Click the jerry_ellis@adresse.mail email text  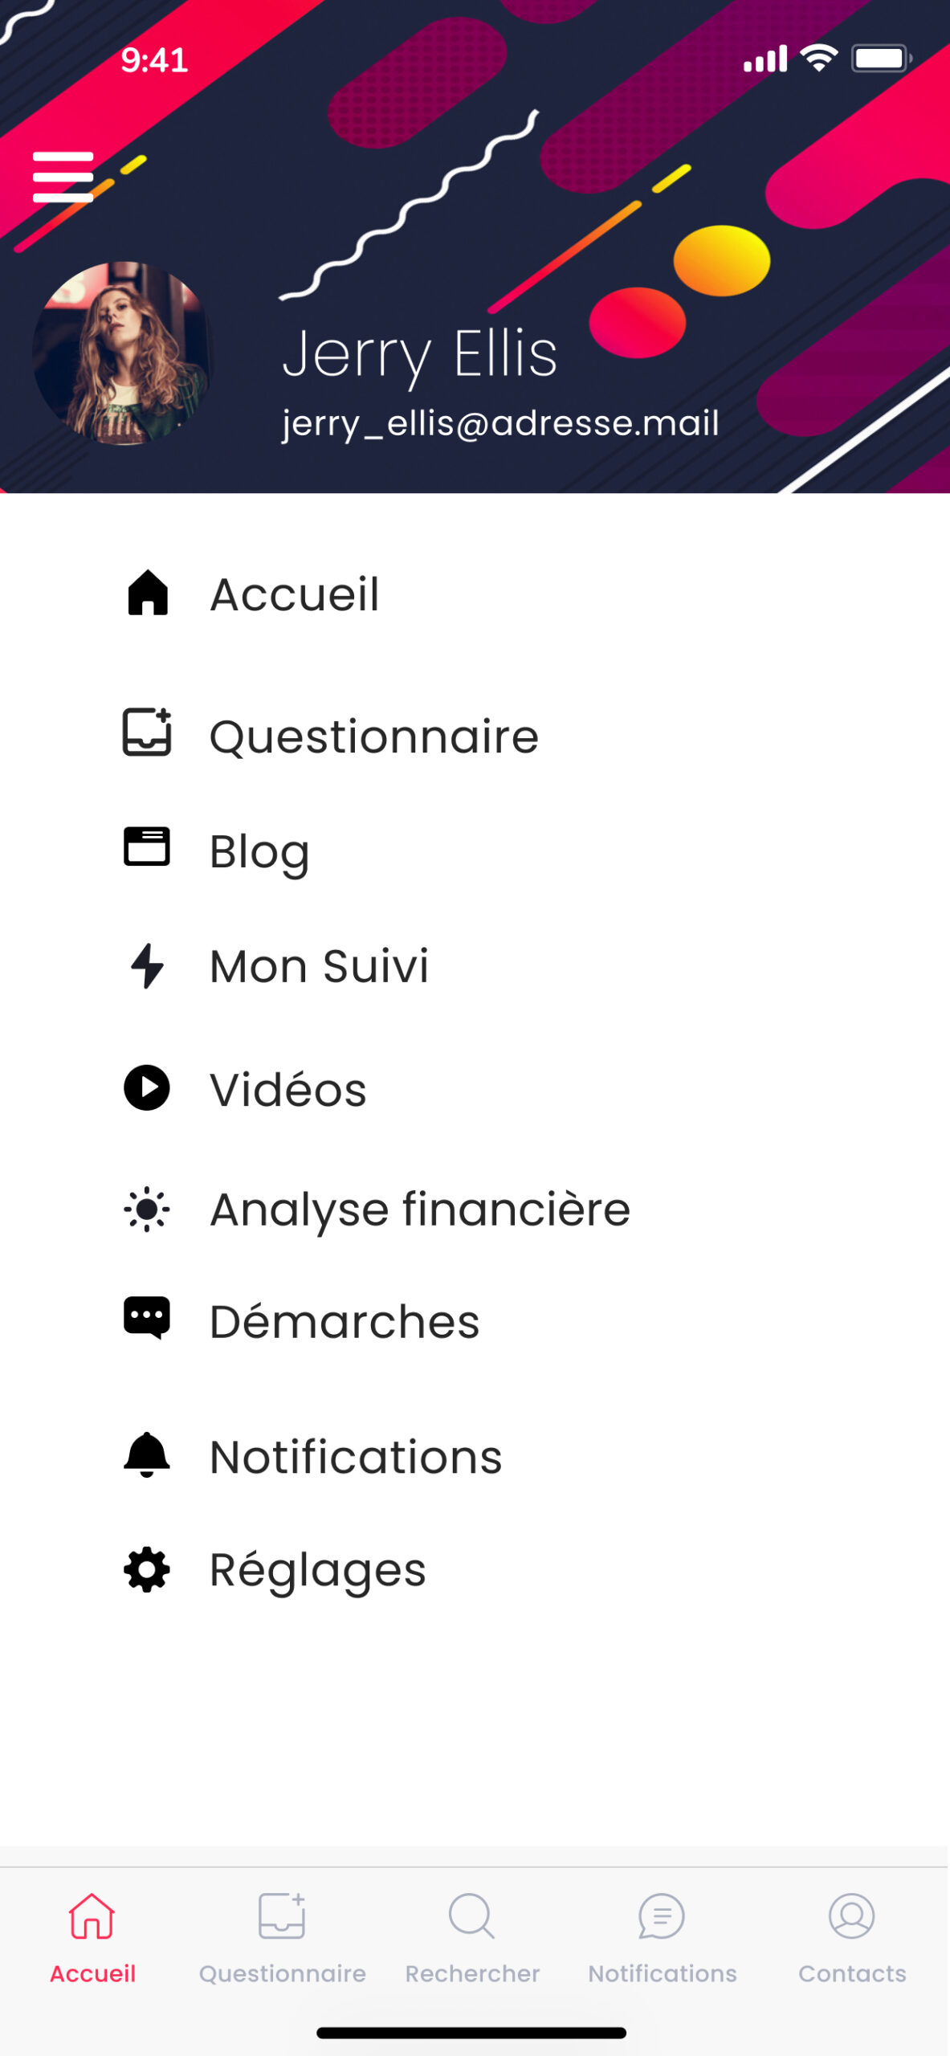[x=499, y=423]
